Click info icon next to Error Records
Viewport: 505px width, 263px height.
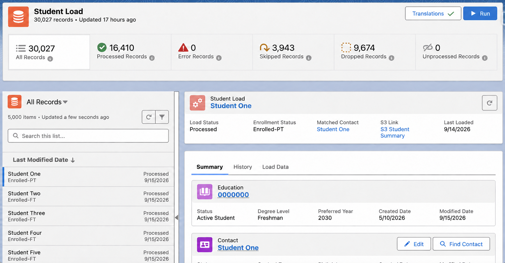[x=219, y=58]
